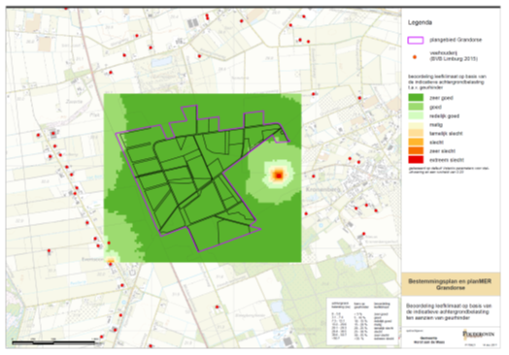
Task: Select the dark green 'zeer goed' swatch
Action: pos(416,98)
